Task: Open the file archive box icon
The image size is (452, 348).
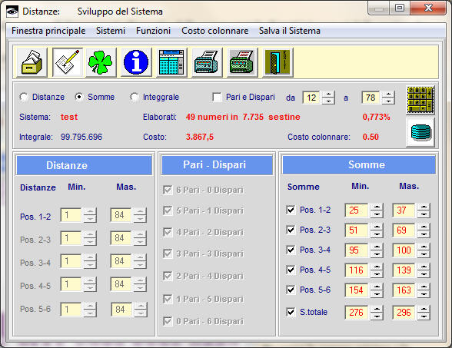Action: [32, 62]
